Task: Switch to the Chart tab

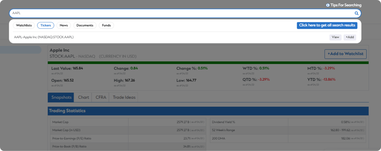Action: tap(83, 97)
